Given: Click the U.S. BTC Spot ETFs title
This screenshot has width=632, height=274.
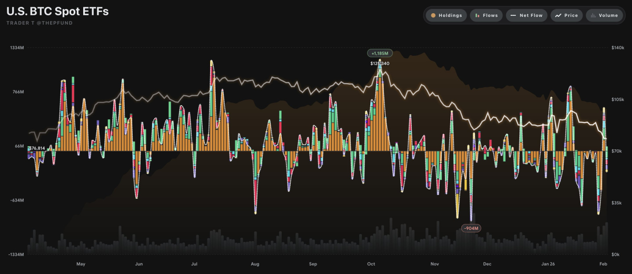Looking at the screenshot, I should (57, 12).
